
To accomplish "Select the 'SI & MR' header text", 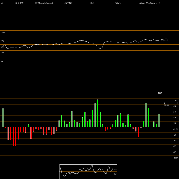I will coord(19,3).
